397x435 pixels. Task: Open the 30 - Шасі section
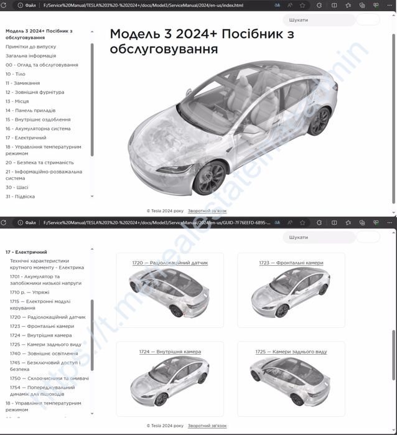(17, 187)
